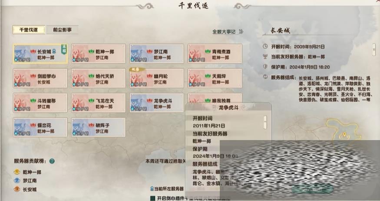Screen dimensions: 380x201
Task: Open the 龙争虎斗 server card
Action: (x=157, y=103)
